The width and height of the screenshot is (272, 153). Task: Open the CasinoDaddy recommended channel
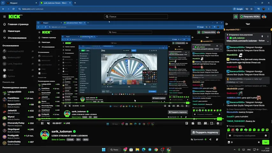click(x=18, y=143)
